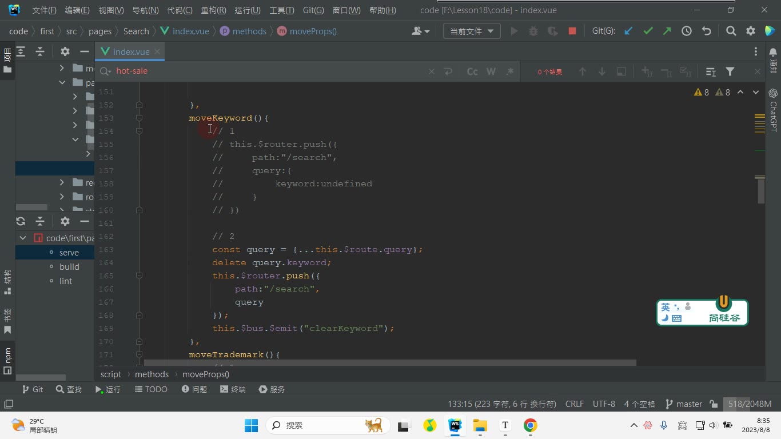Push changes with green arrow icon
The image size is (781, 439).
click(667, 31)
